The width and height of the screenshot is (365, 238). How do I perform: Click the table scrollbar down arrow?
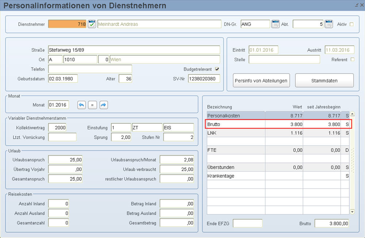(352, 212)
